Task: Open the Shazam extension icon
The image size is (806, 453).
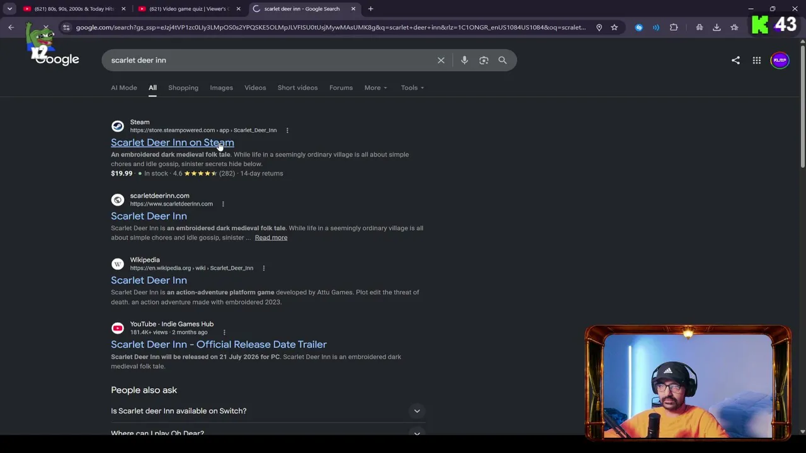Action: point(639,27)
